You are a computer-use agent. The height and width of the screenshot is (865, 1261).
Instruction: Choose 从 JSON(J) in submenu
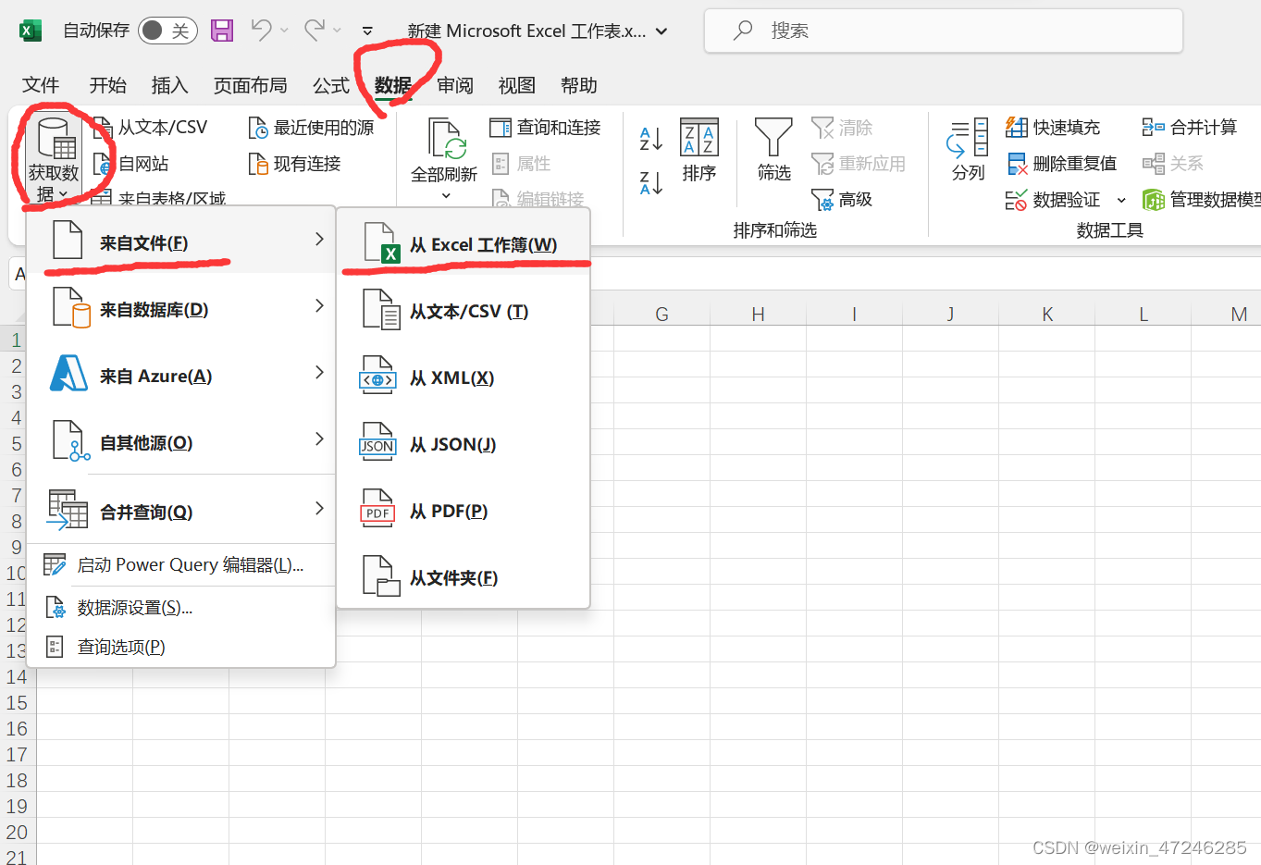[x=464, y=445]
